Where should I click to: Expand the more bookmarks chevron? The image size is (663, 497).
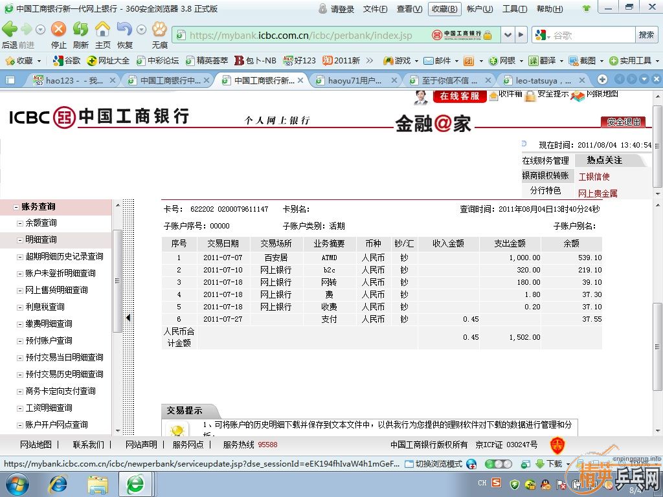[x=370, y=60]
